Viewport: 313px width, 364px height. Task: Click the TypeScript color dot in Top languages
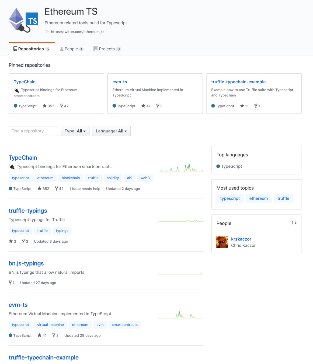click(x=218, y=166)
